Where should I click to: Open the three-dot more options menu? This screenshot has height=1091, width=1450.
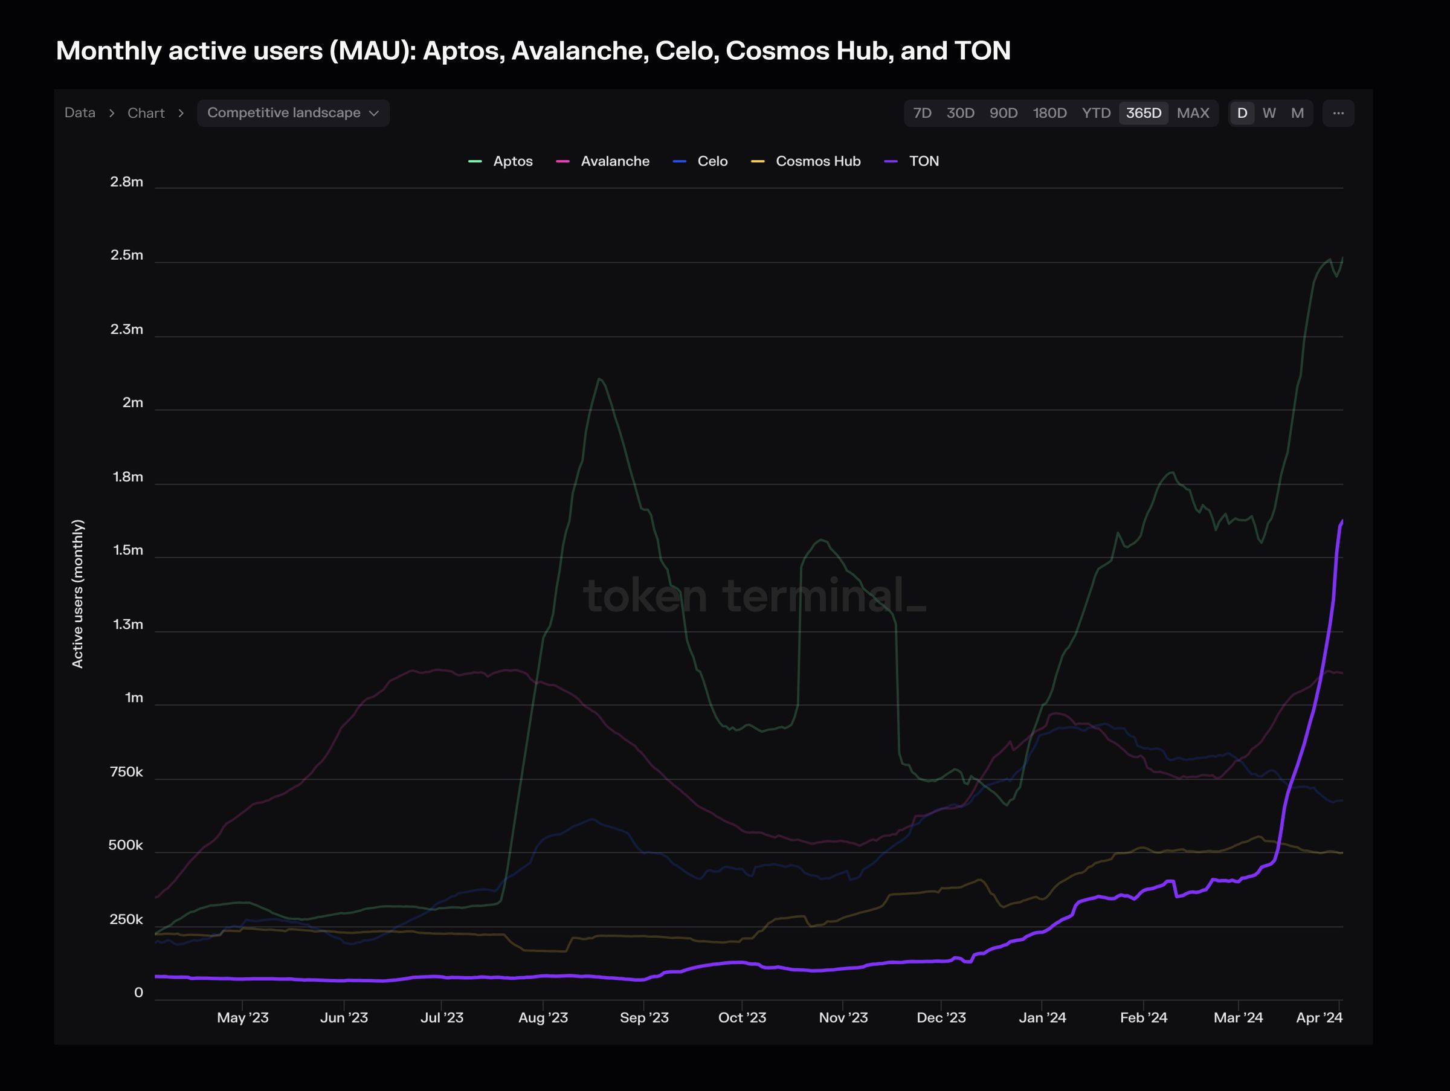click(x=1338, y=113)
